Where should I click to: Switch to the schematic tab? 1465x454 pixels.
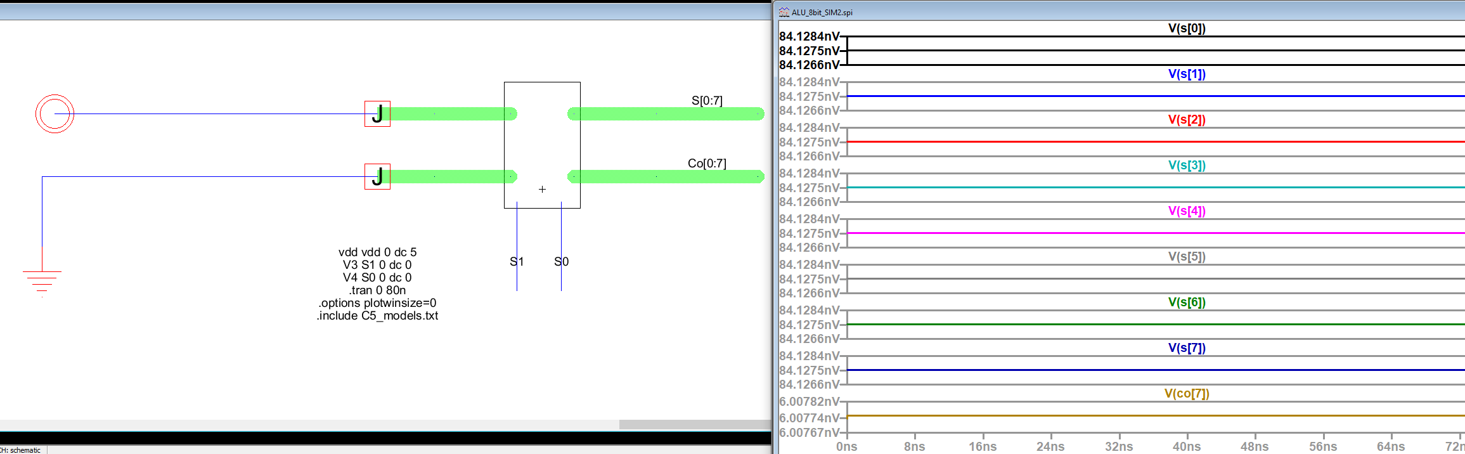(23, 450)
